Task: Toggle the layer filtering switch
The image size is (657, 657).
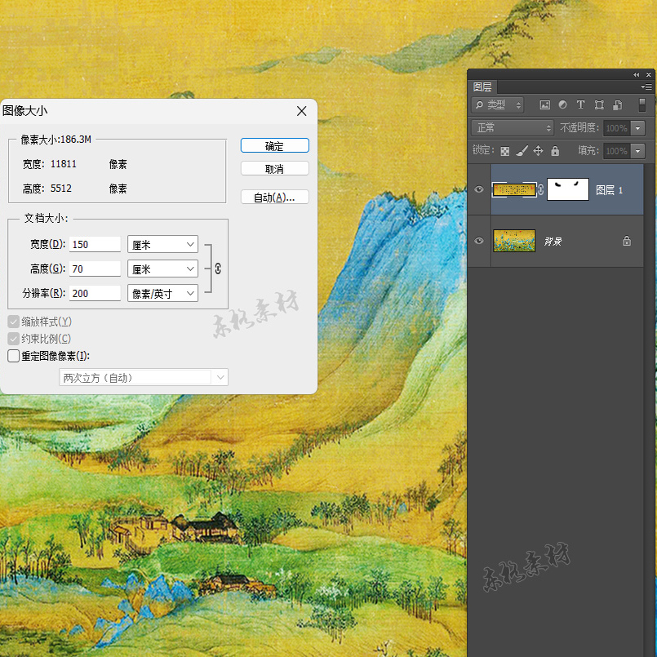Action: coord(641,104)
